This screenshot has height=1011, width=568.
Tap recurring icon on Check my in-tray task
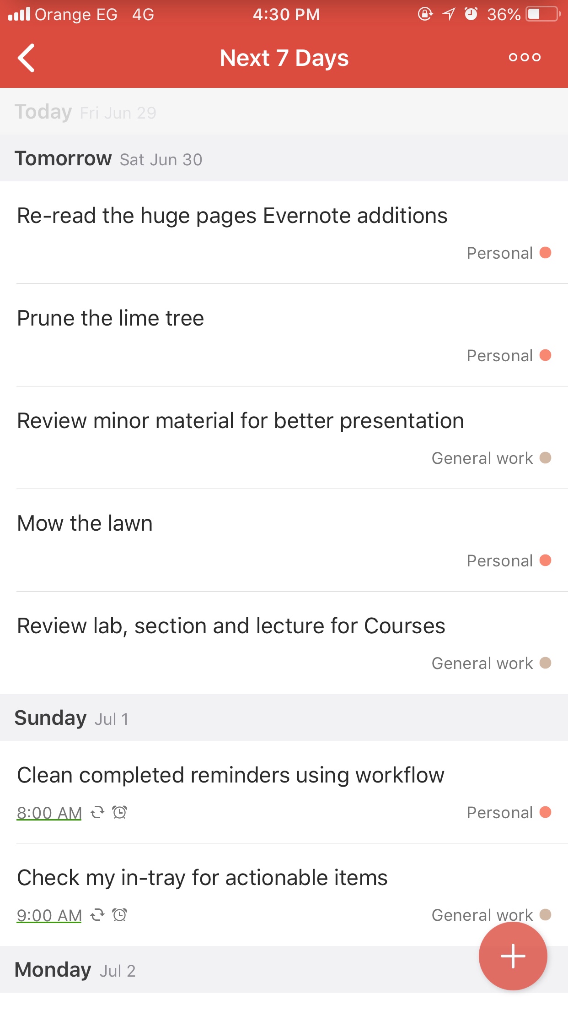pos(97,915)
